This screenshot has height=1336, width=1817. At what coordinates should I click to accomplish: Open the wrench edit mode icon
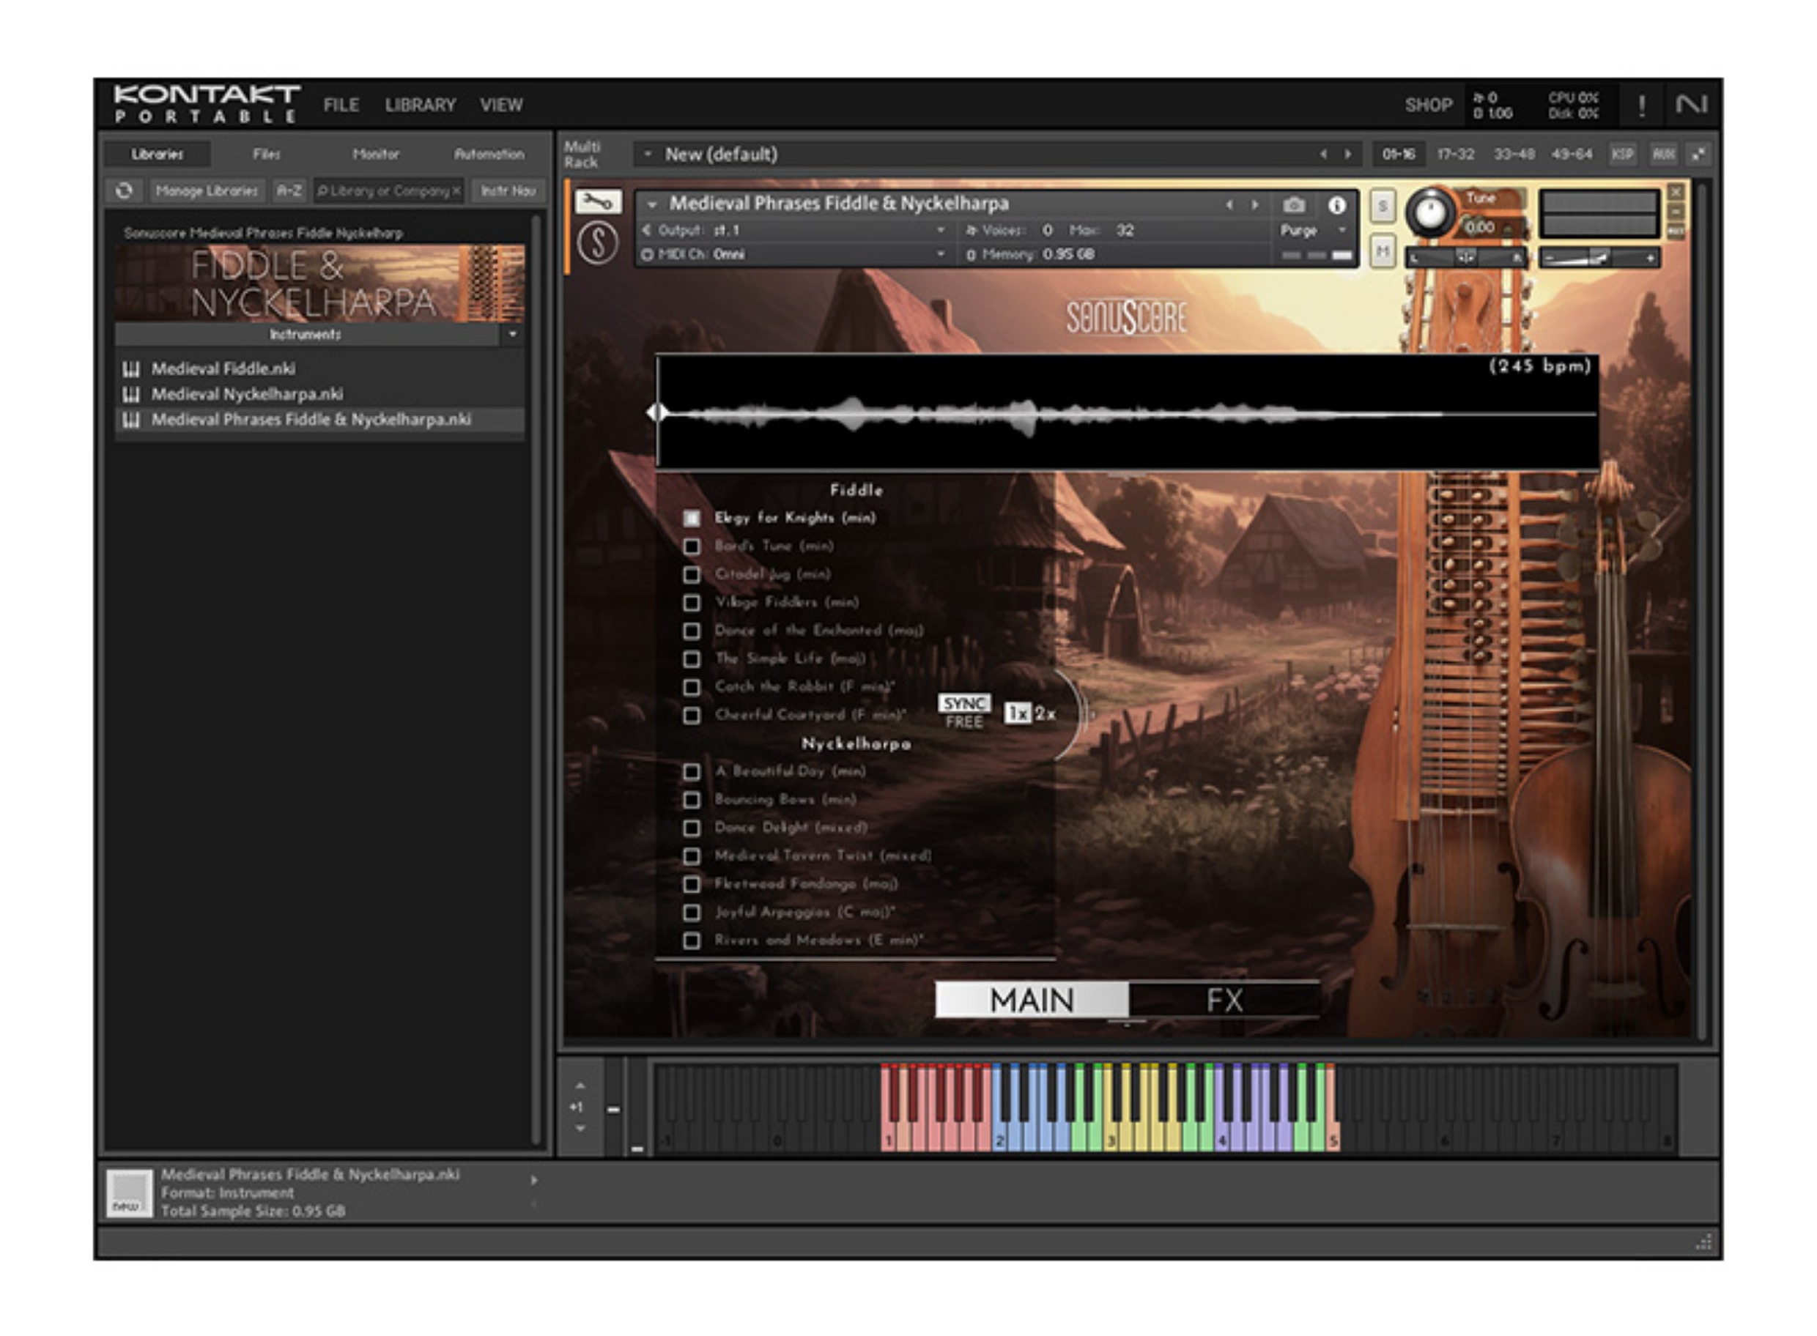click(x=598, y=202)
